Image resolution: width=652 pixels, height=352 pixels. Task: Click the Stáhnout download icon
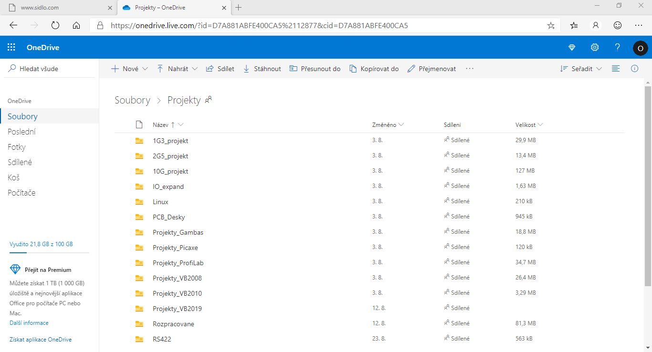[x=246, y=68]
